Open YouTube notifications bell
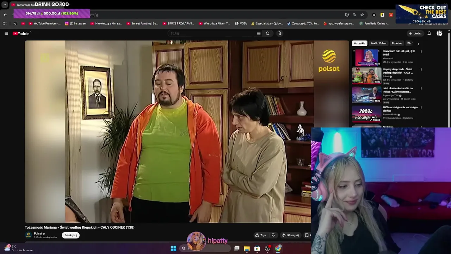This screenshot has height=254, width=451. click(429, 34)
